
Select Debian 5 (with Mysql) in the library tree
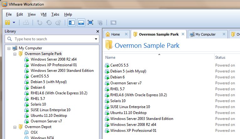(49, 82)
